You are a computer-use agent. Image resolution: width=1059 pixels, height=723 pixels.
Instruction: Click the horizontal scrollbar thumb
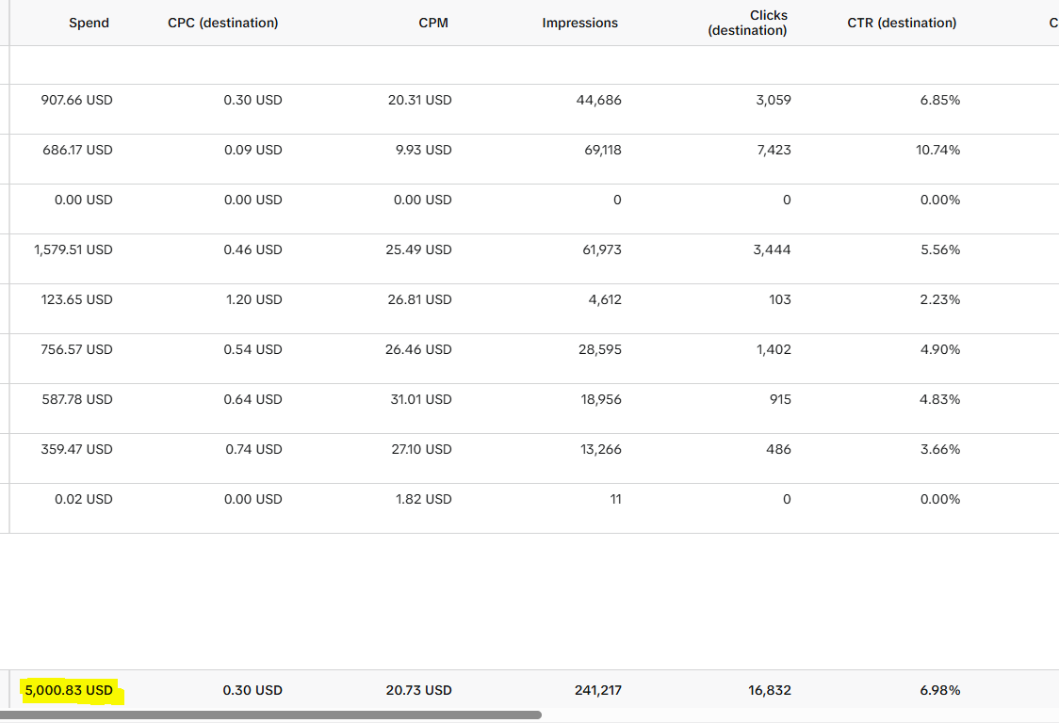click(270, 715)
